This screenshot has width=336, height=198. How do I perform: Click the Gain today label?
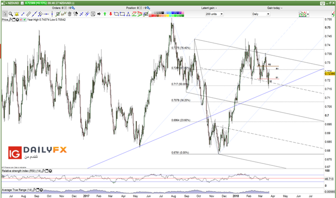click(x=275, y=8)
